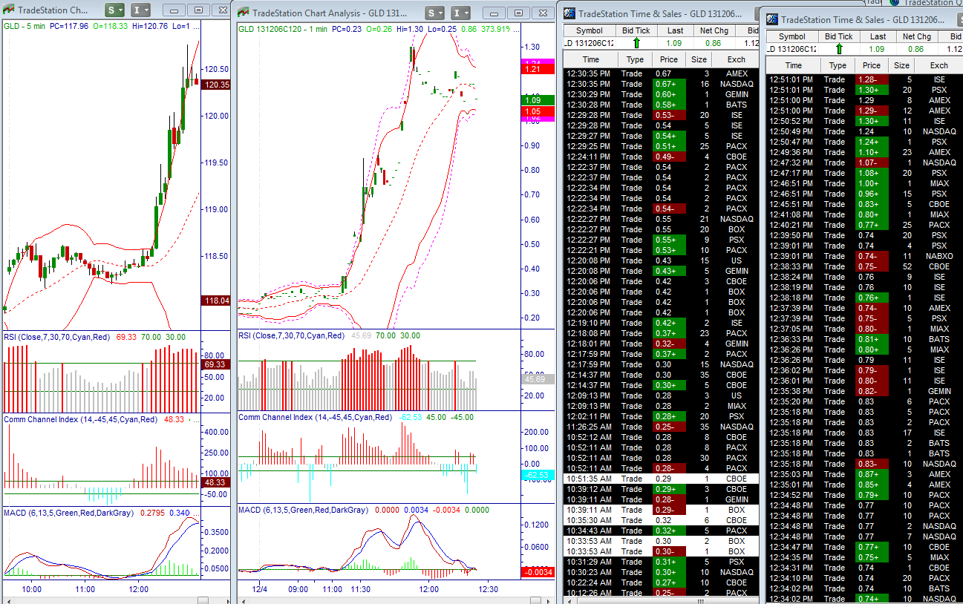
Task: Click the left Time & Sales window title icon
Action: click(568, 13)
